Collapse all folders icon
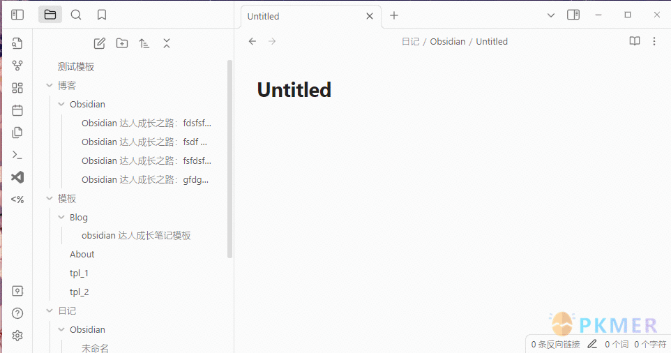Viewport: 671px width, 353px height. pyautogui.click(x=167, y=43)
